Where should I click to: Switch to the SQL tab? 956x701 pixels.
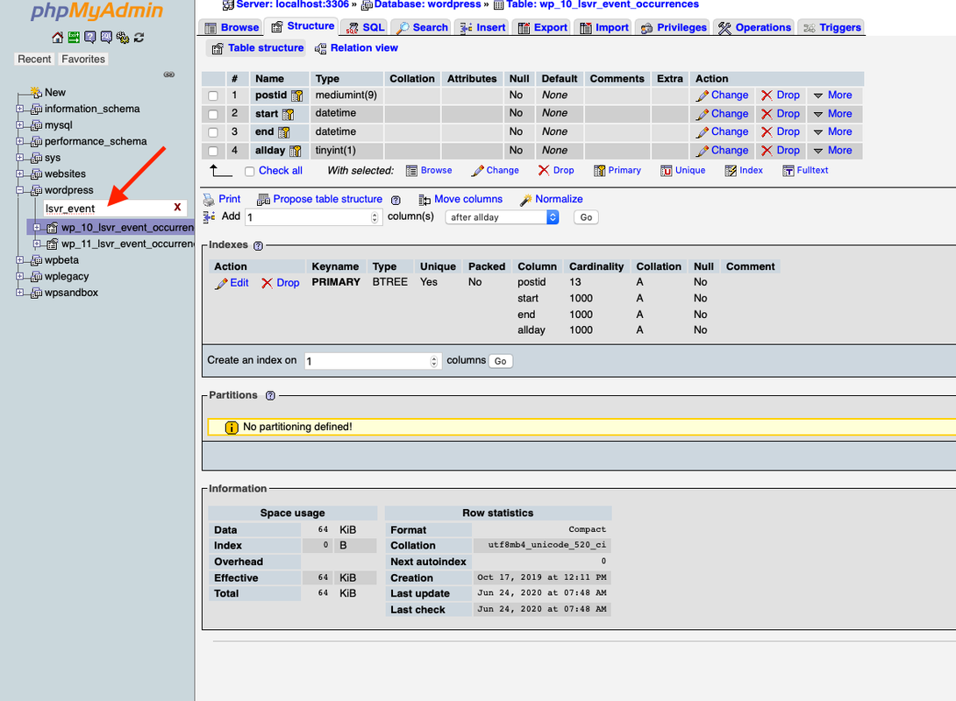coord(365,27)
